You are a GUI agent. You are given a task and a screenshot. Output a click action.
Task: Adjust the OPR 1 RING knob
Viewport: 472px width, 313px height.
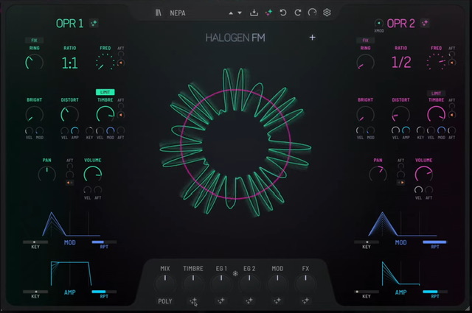35,63
